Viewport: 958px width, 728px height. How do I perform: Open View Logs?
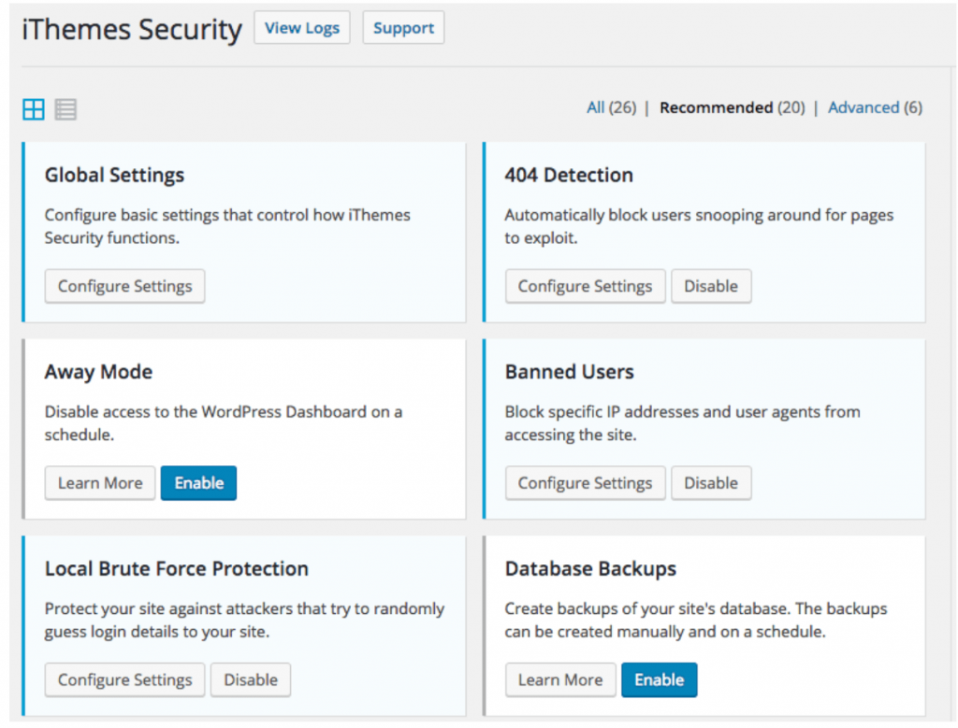302,27
